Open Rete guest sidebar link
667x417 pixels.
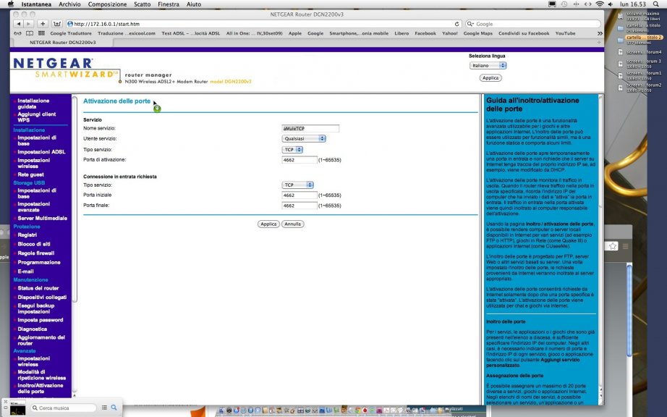(x=30, y=174)
